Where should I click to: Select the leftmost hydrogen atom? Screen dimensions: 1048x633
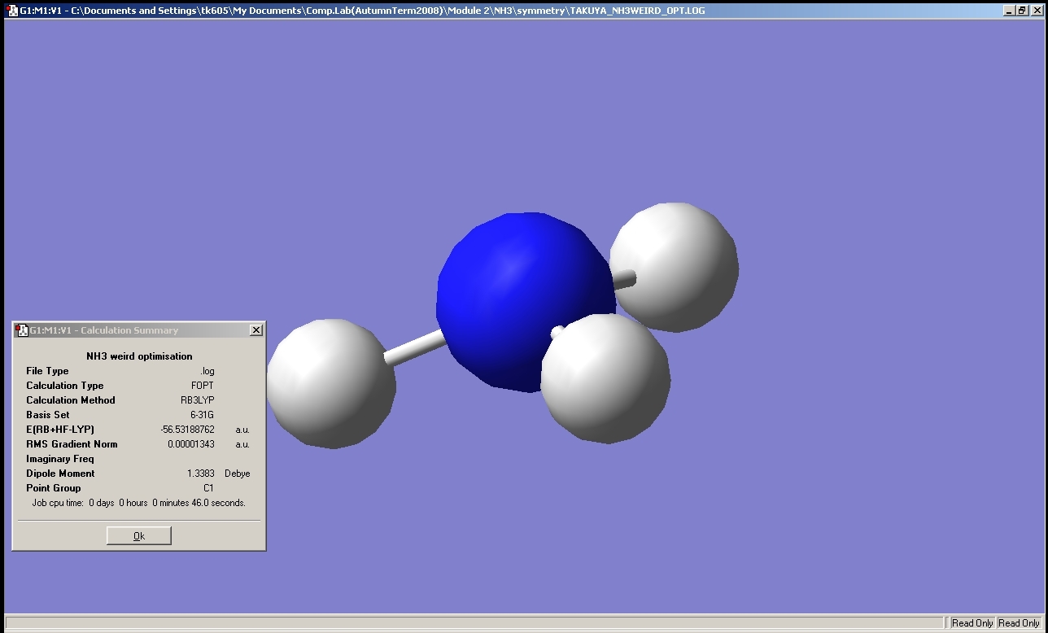(330, 384)
